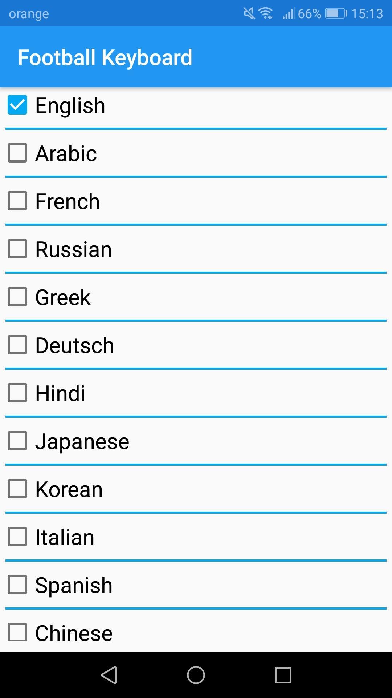Tap the Android back navigation icon

coord(109,675)
